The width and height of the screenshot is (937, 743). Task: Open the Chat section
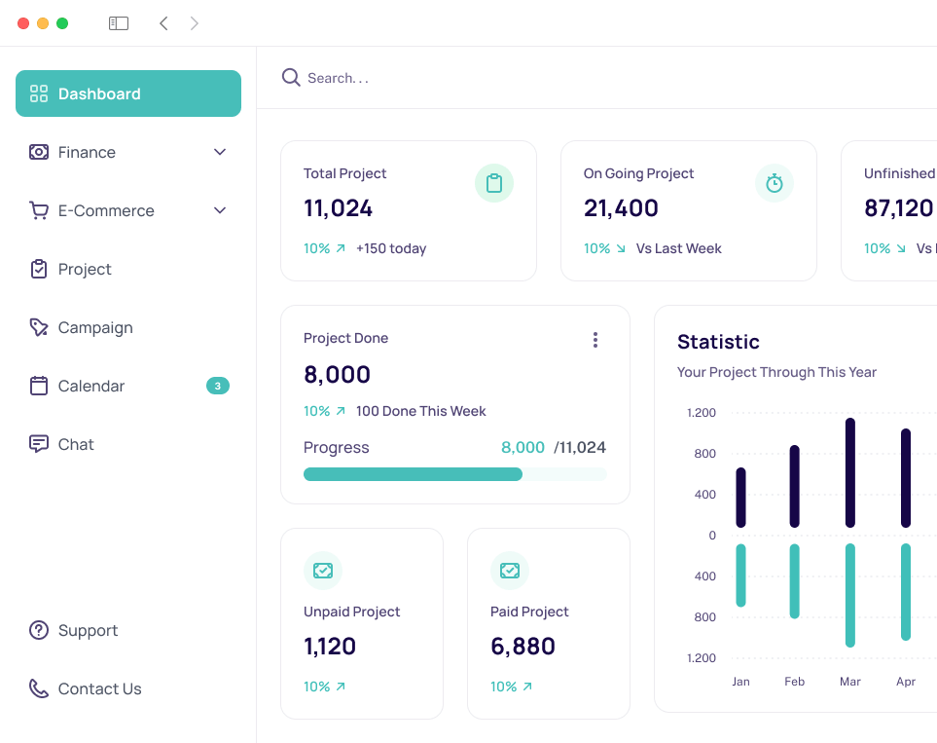(x=76, y=444)
